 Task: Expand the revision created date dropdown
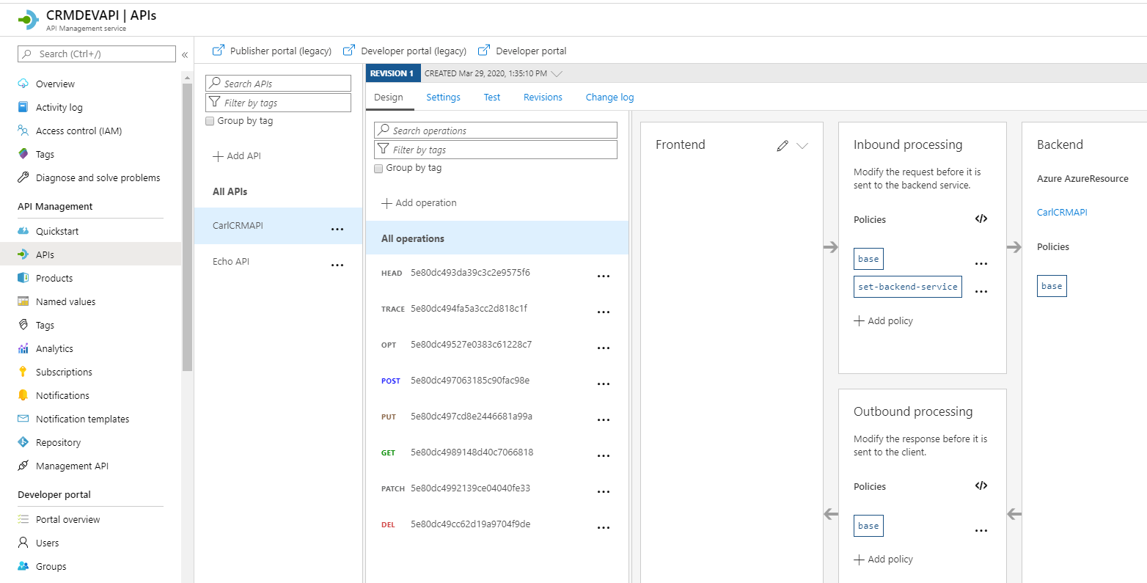(x=557, y=73)
